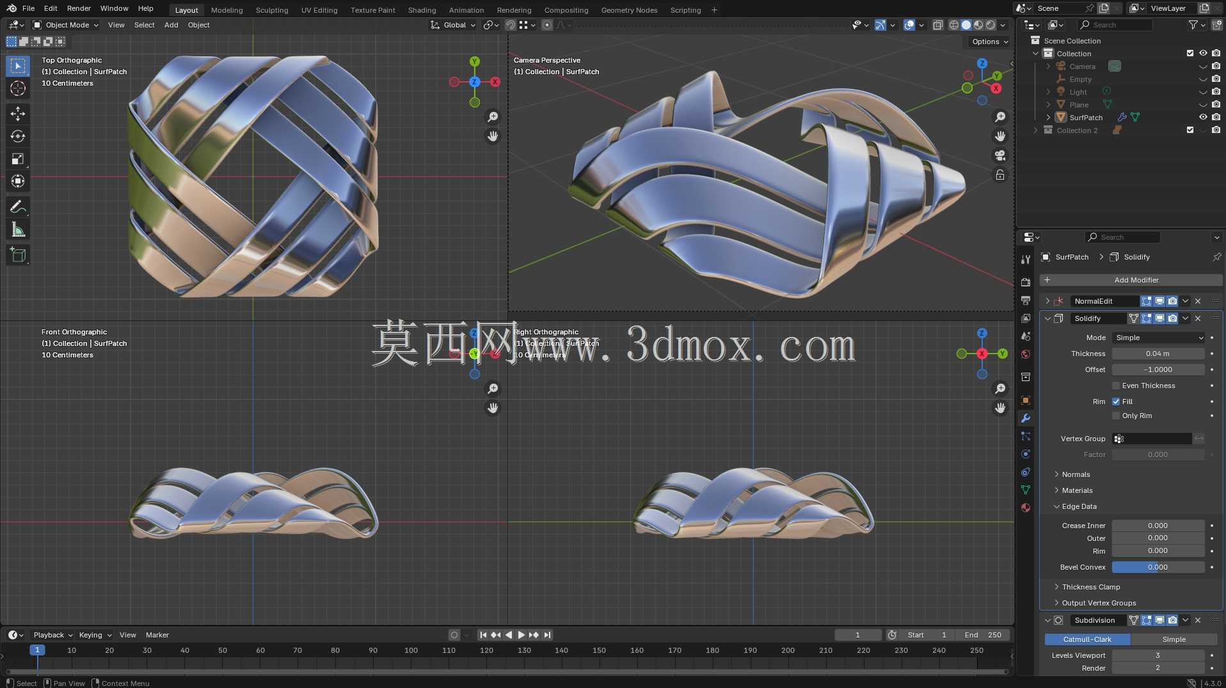The width and height of the screenshot is (1226, 688).
Task: Adjust Bevel Convex slider
Action: tap(1158, 567)
